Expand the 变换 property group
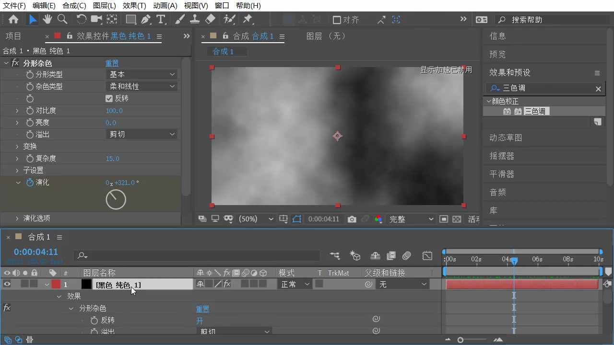This screenshot has width=614, height=345. [17, 147]
